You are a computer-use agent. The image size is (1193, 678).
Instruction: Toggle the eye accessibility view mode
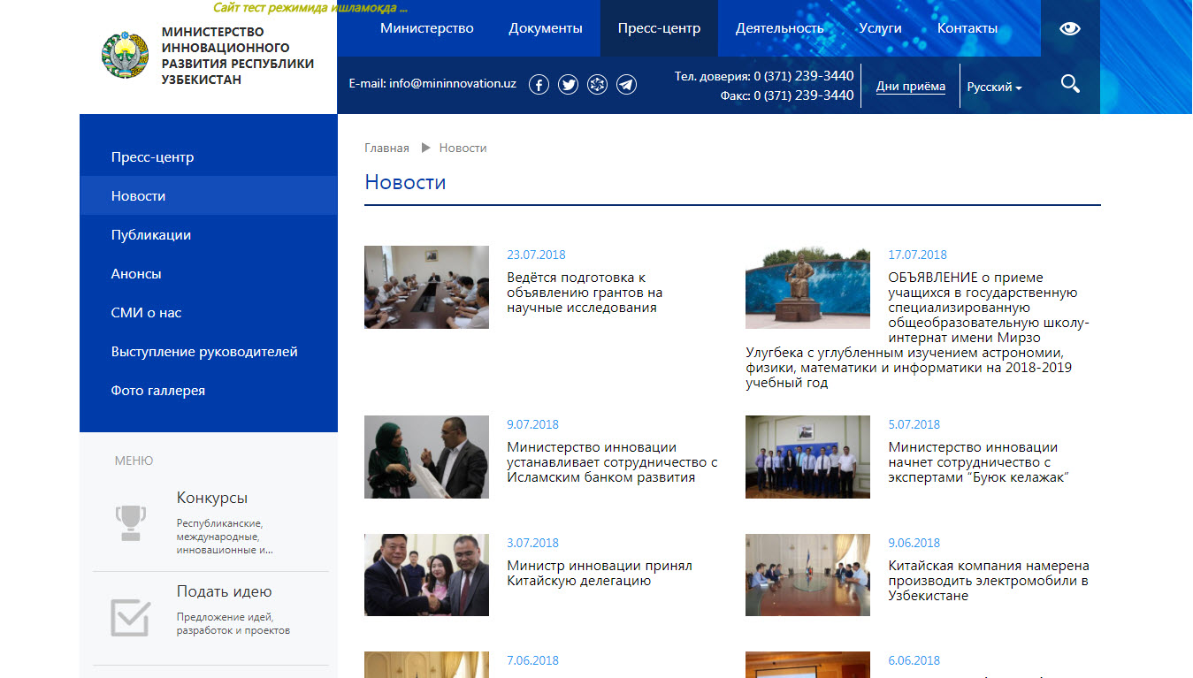pos(1070,28)
